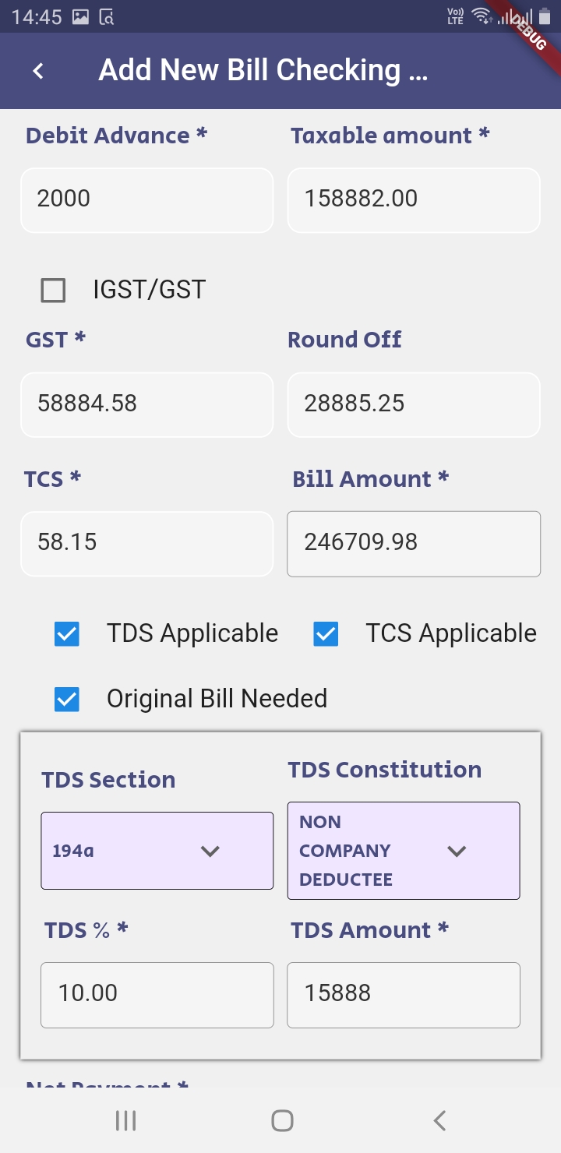This screenshot has width=561, height=1153.
Task: Enable the IGST/GST checkbox
Action: tap(53, 291)
